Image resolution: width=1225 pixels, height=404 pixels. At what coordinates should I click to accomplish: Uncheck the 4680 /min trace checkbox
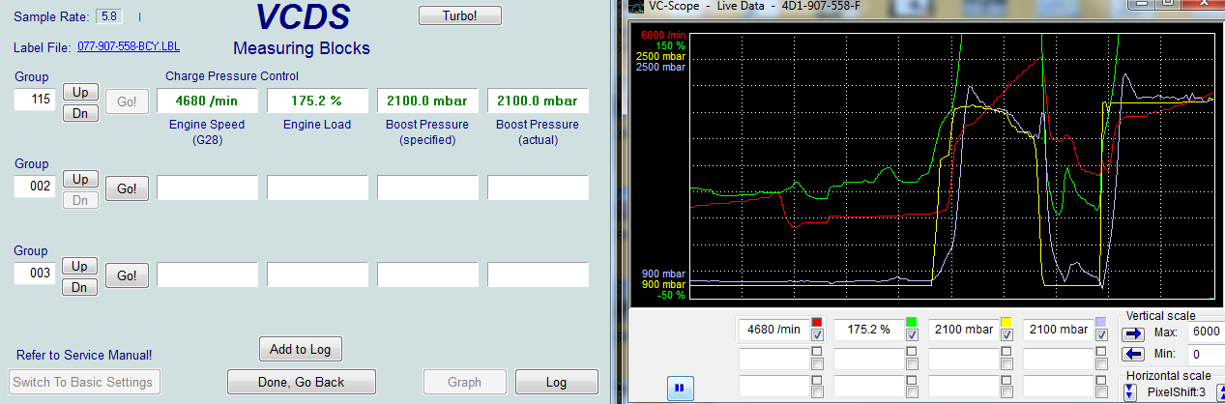tap(817, 335)
